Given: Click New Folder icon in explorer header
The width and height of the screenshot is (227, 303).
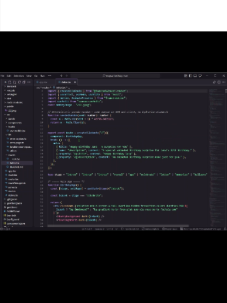Looking at the screenshot, I should tap(15, 82).
